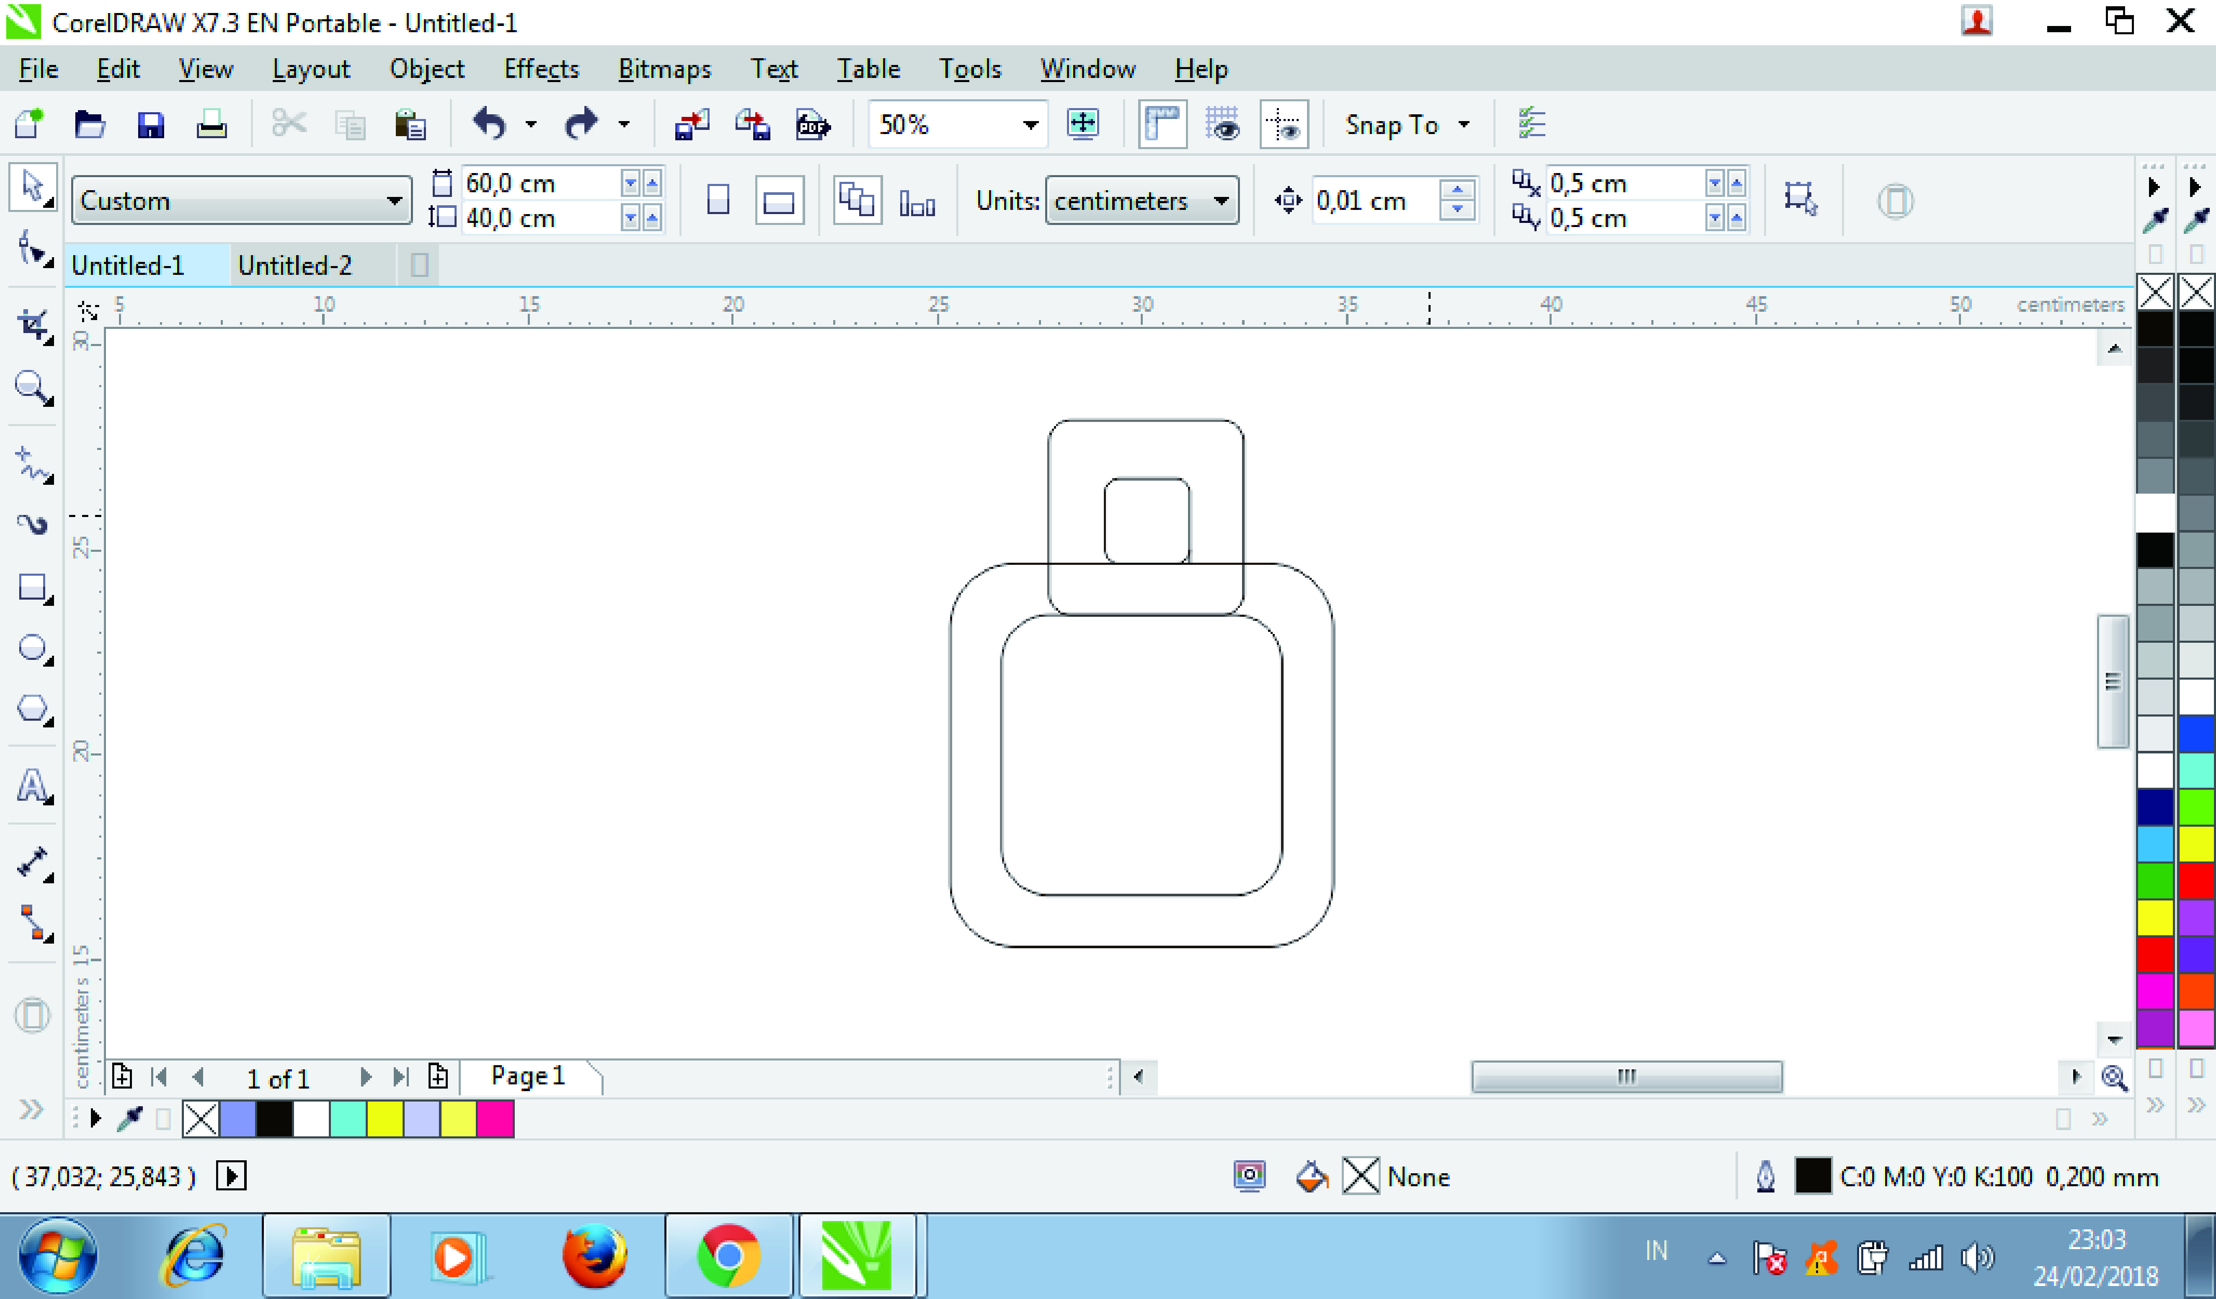This screenshot has height=1299, width=2216.
Task: Toggle Show Grid button
Action: click(x=1222, y=125)
